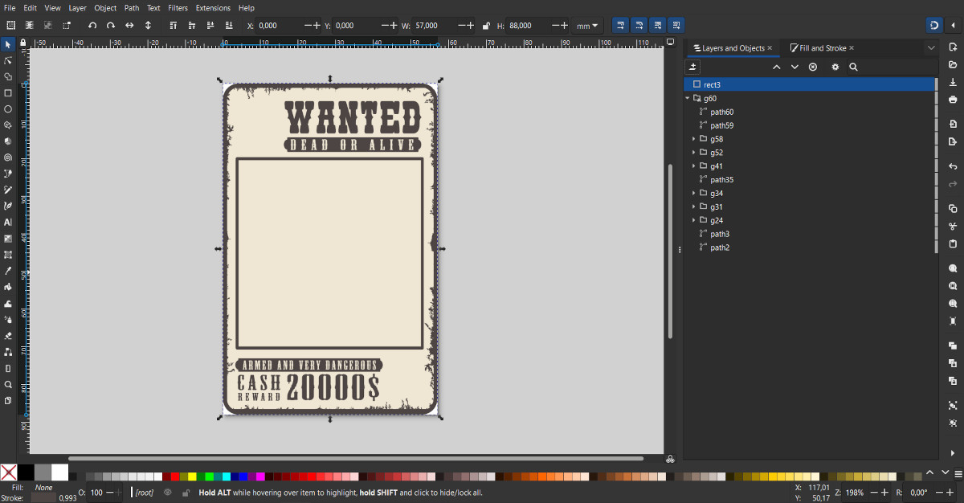Select the Ellipse tool in toolbox
This screenshot has height=503, width=964.
coord(8,109)
